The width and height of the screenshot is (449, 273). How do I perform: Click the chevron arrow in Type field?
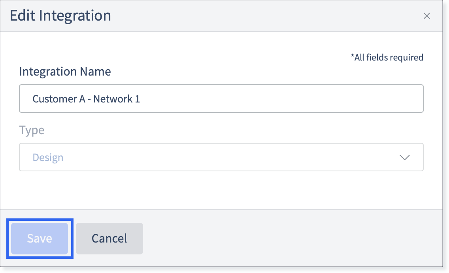click(405, 157)
